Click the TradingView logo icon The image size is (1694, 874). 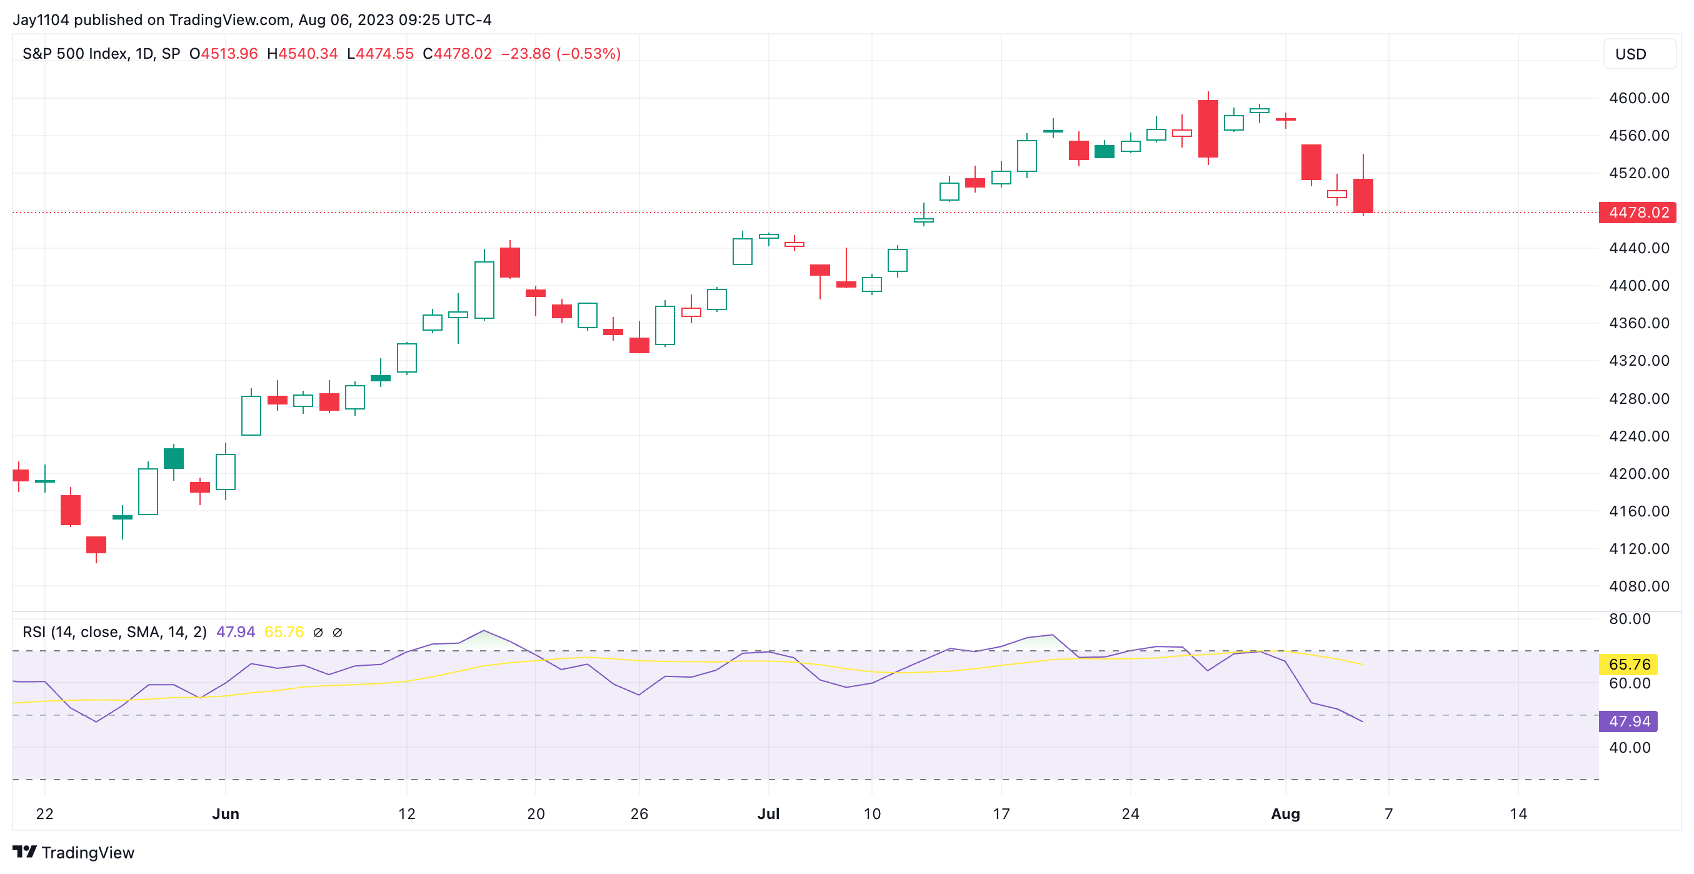point(26,852)
